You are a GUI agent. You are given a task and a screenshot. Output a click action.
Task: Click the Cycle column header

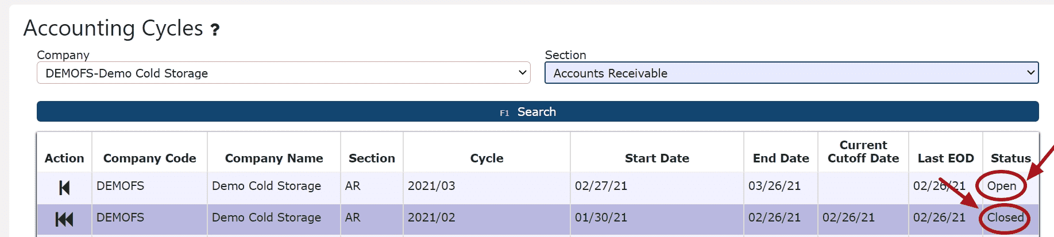click(x=487, y=158)
